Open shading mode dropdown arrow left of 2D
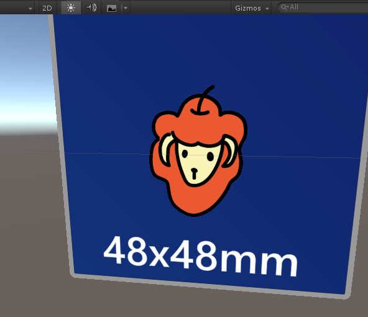 [30, 9]
